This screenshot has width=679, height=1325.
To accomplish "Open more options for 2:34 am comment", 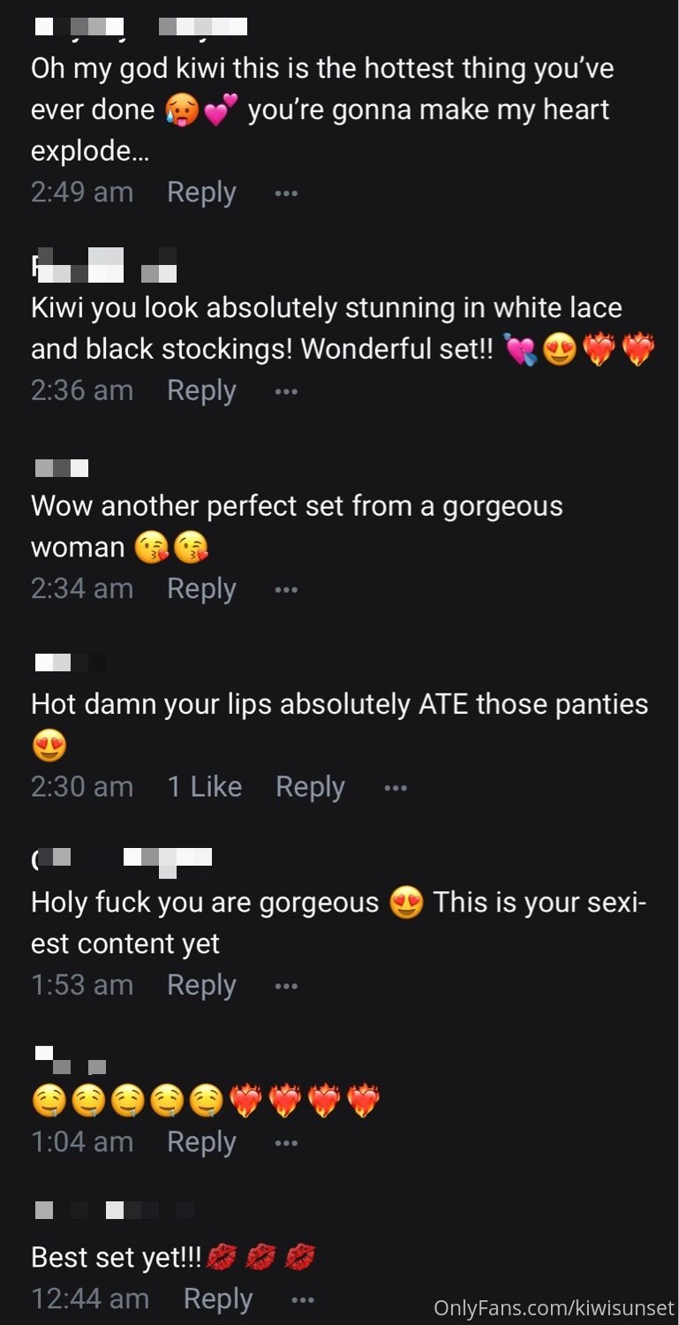I will click(x=286, y=589).
